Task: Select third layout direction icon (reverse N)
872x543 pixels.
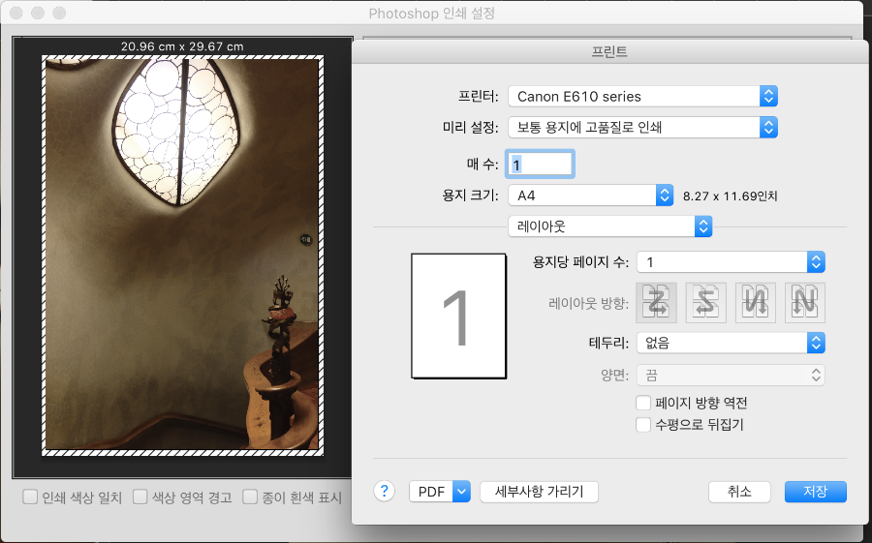Action: pos(755,303)
